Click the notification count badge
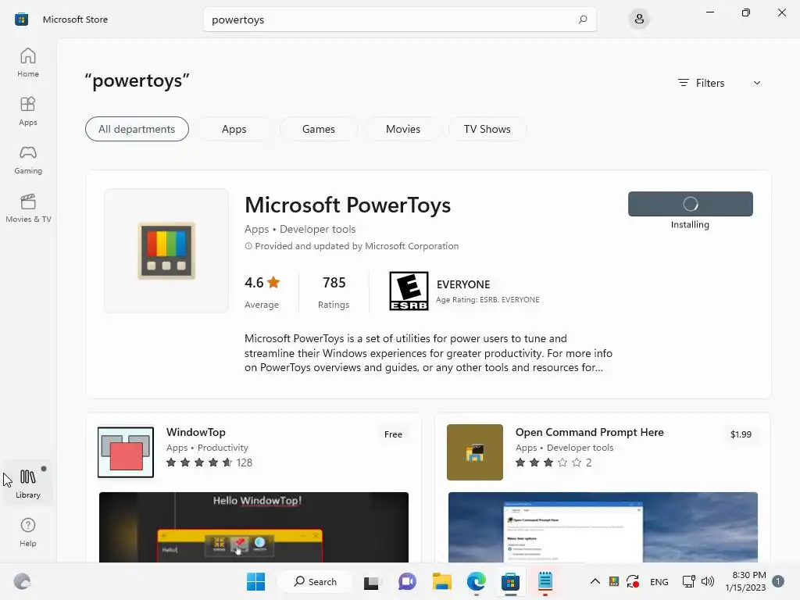The image size is (800, 600). [x=777, y=581]
